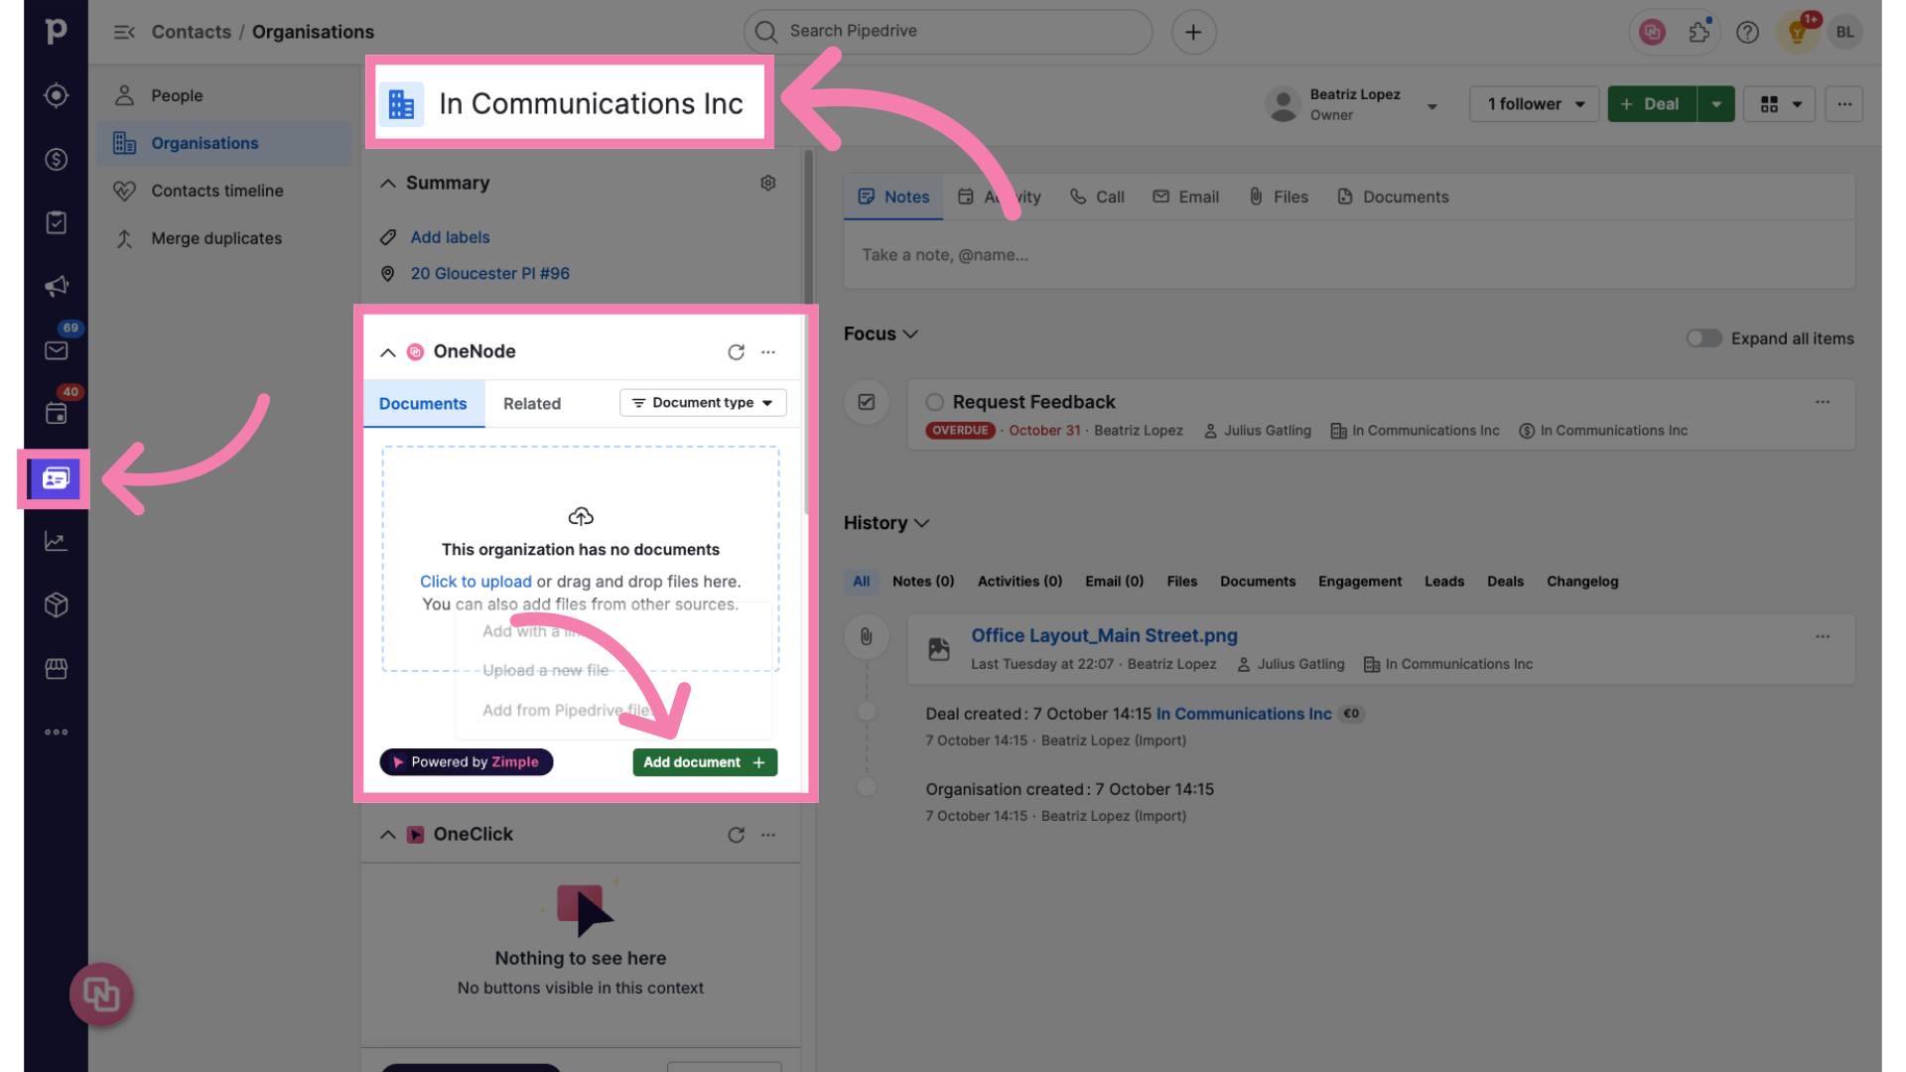Click the Add document button
Image resolution: width=1906 pixels, height=1072 pixels.
703,761
